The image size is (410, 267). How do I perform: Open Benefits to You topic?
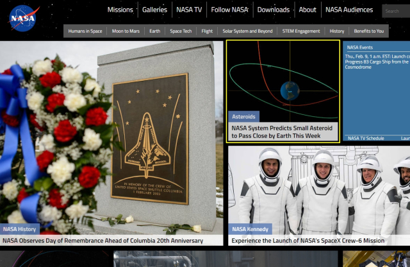(369, 31)
